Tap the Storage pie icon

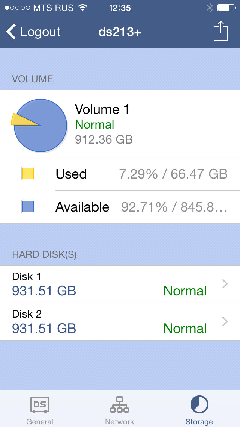click(199, 404)
